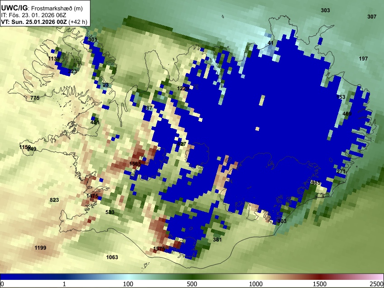
Task: Select the 271 value label
Action: coord(341,171)
